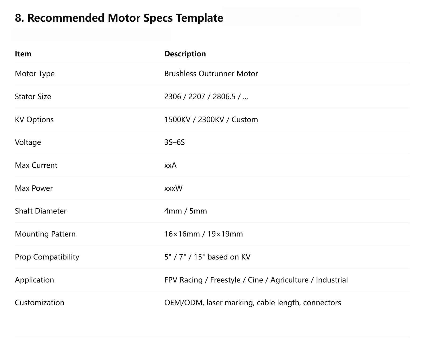Select the "Stator Size" row label

tap(33, 96)
